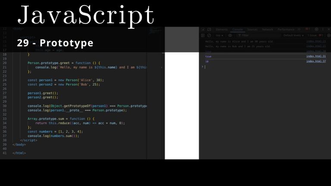
Task: Open DevTools three-dot customize menu
Action: [x=323, y=29]
